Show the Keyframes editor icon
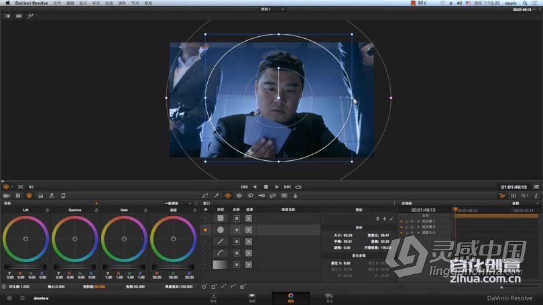This screenshot has width=543, height=305. coord(502,196)
